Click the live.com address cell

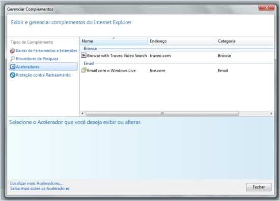point(157,71)
